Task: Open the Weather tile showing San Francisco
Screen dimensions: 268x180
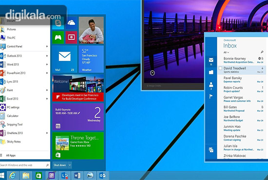Action: pyautogui.click(x=91, y=59)
